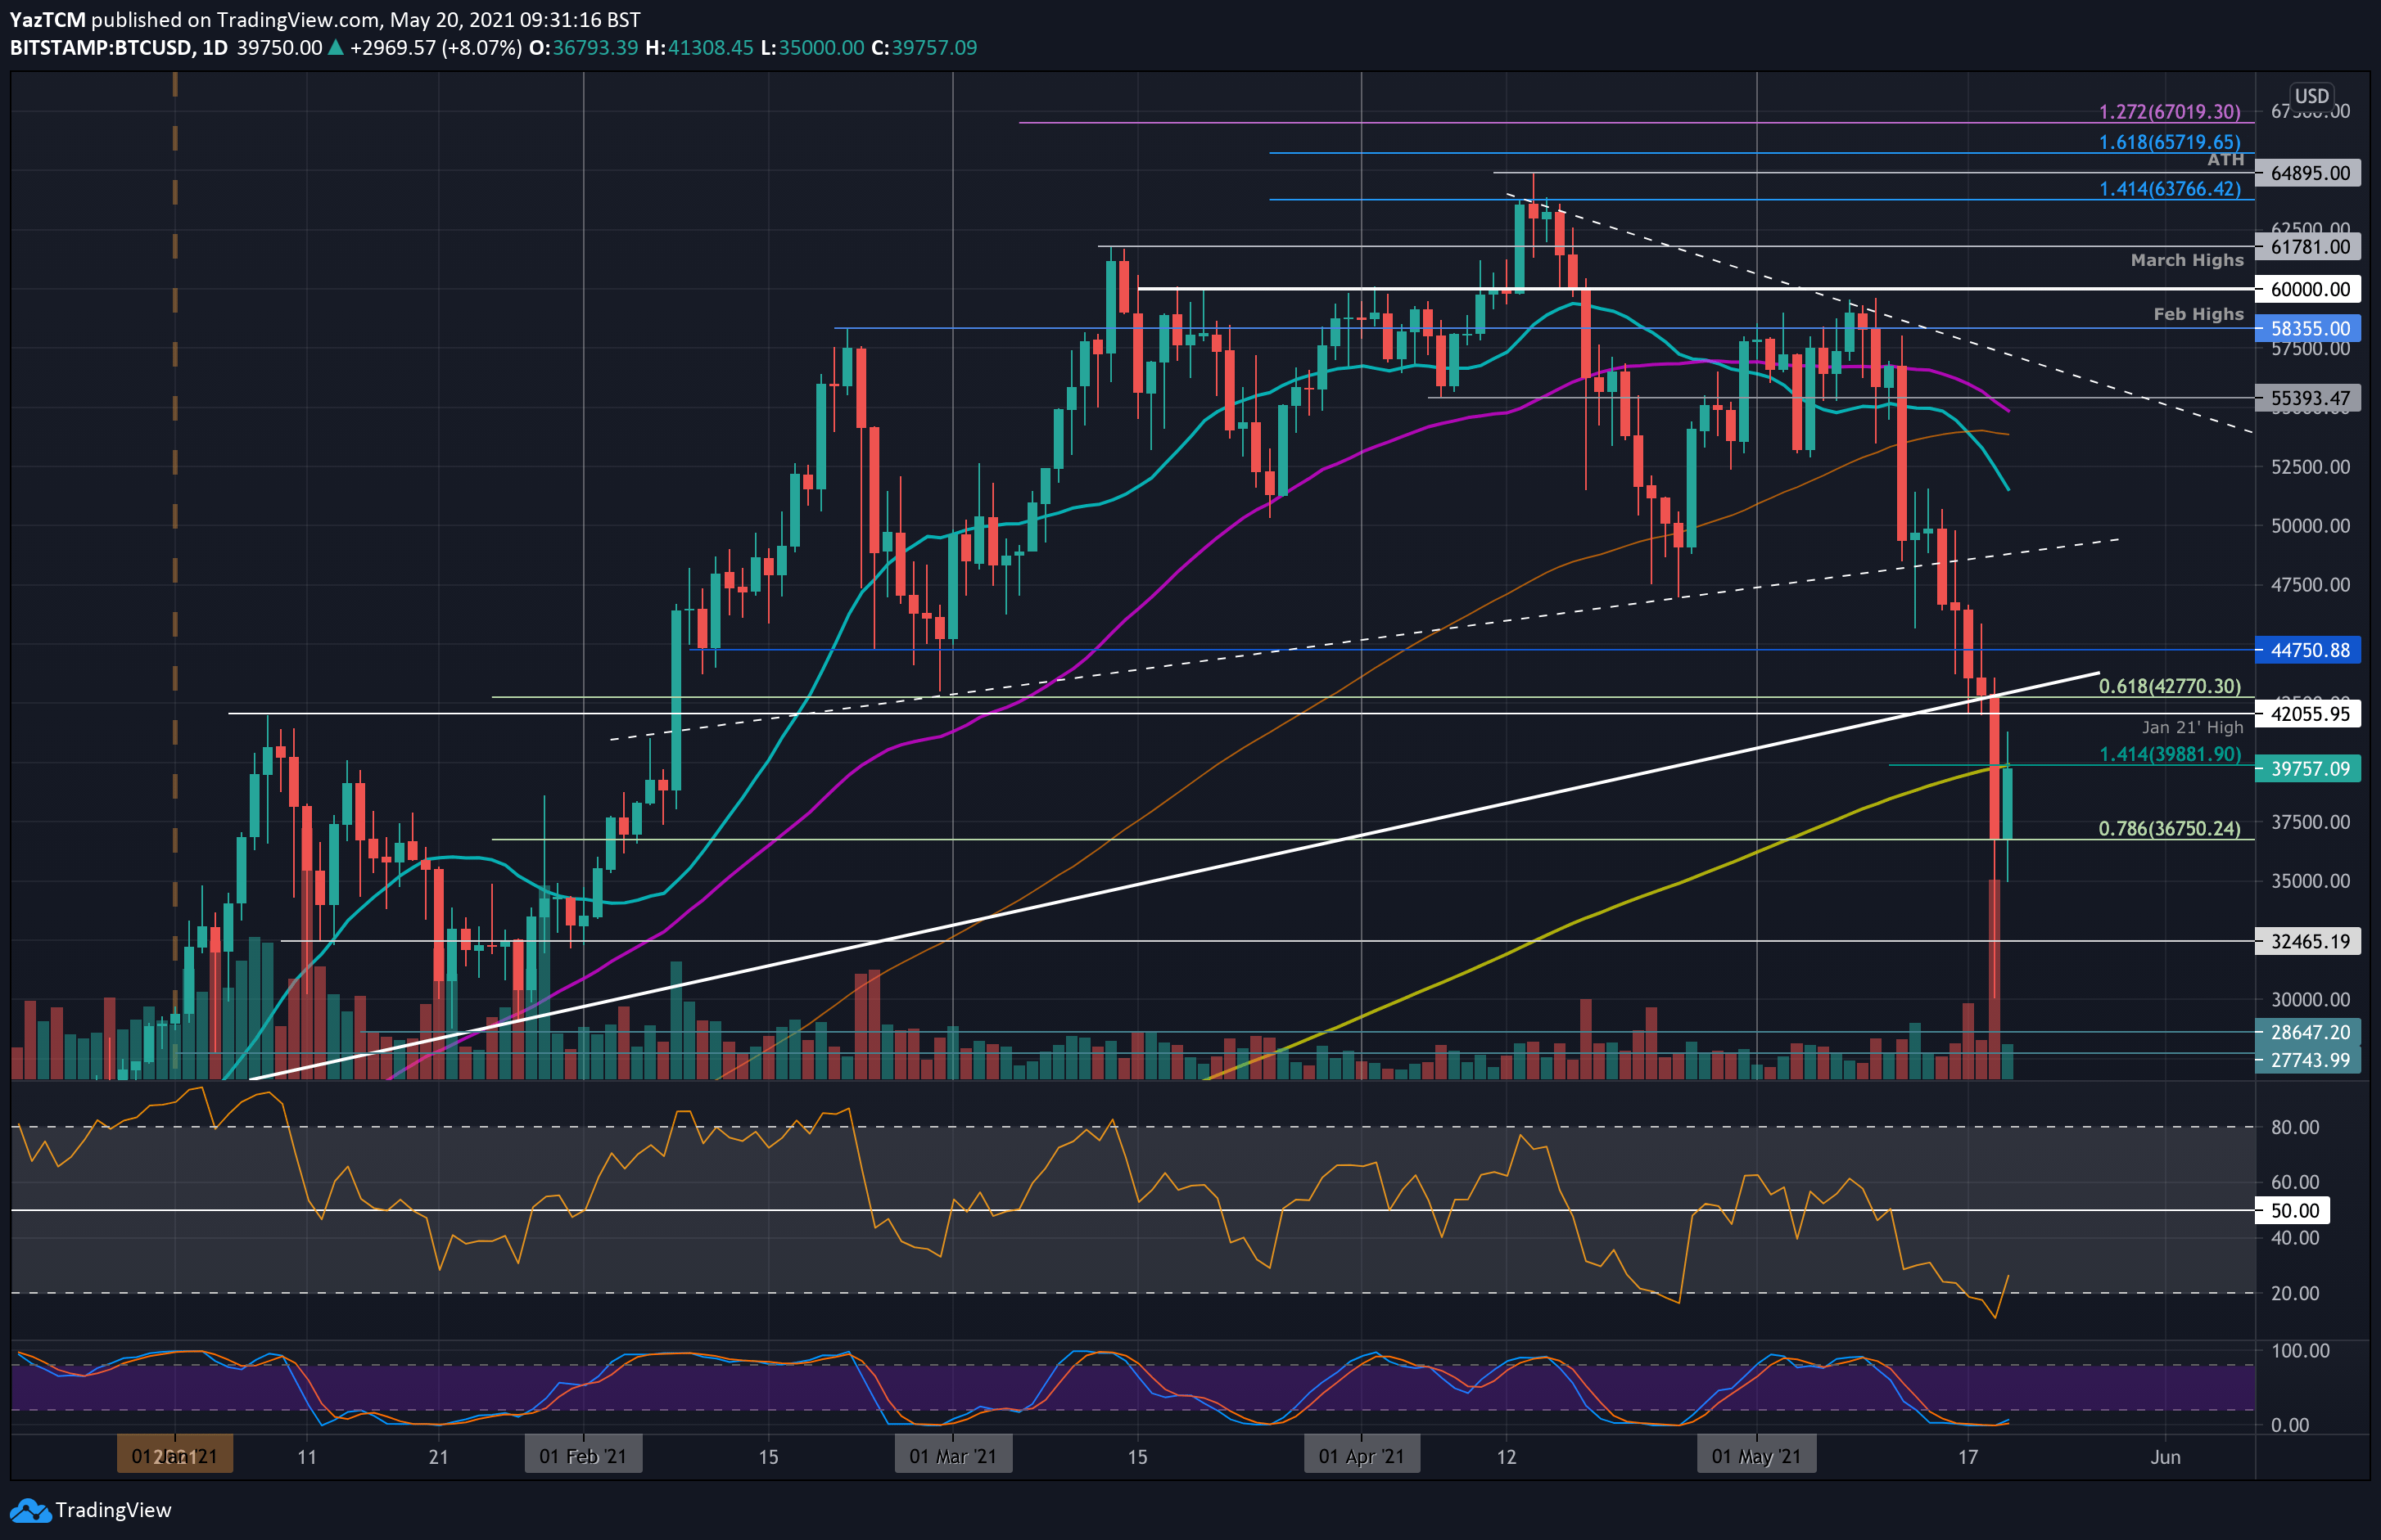Click the 50000.00 price axis label

coord(2311,526)
